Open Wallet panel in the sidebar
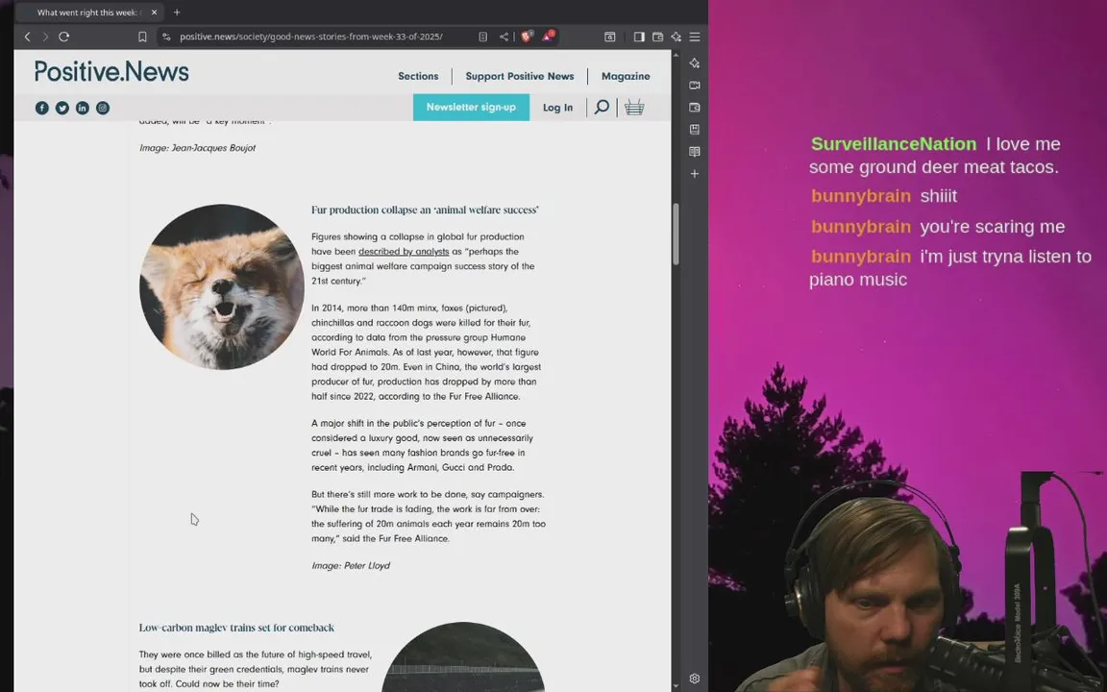The width and height of the screenshot is (1107, 692). pos(695,108)
